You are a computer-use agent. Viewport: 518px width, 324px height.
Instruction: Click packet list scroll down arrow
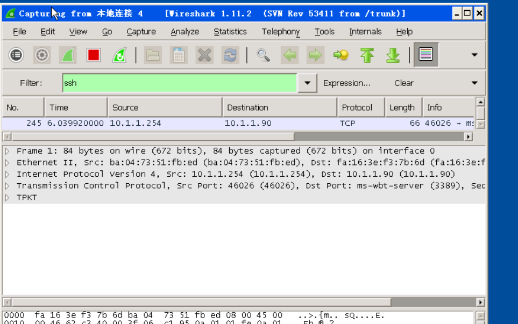(481, 125)
